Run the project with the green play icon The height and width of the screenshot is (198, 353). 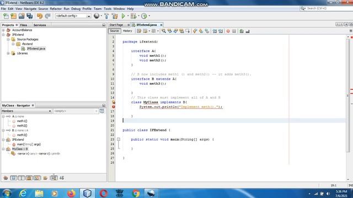coord(123,16)
